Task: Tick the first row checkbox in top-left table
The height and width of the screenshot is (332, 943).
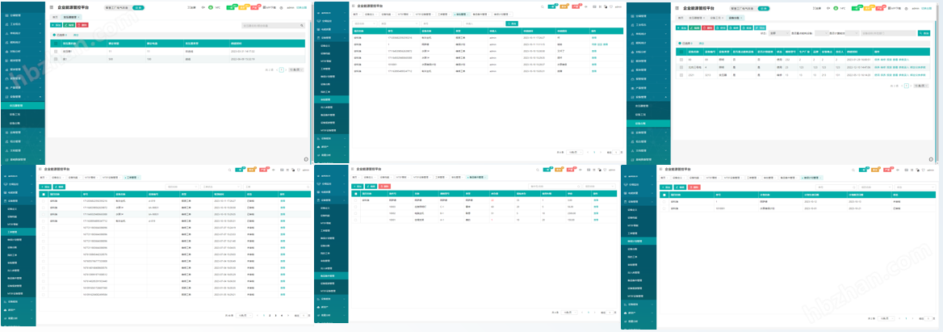Action: 56,51
